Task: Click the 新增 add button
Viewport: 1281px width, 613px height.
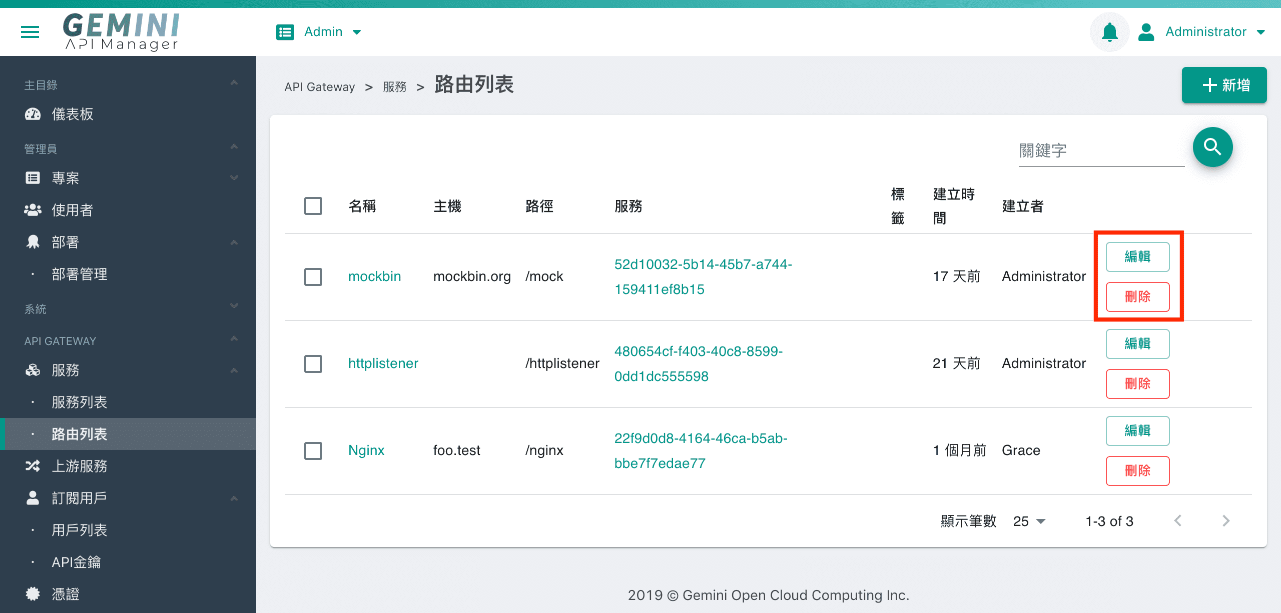Action: tap(1224, 85)
